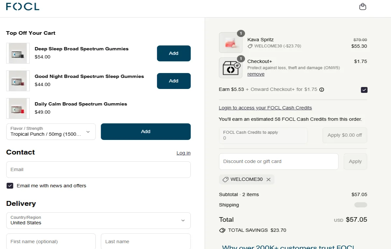Click the Checkout+ package protection icon

coord(231,68)
